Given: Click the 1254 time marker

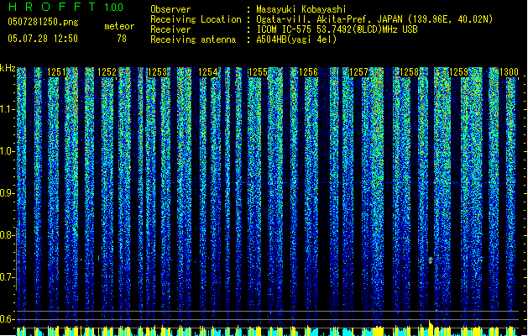Looking at the screenshot, I should tap(208, 72).
